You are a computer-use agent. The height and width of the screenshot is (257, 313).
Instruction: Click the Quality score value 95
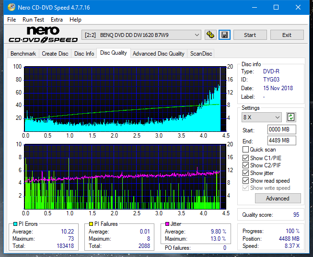[x=296, y=215]
